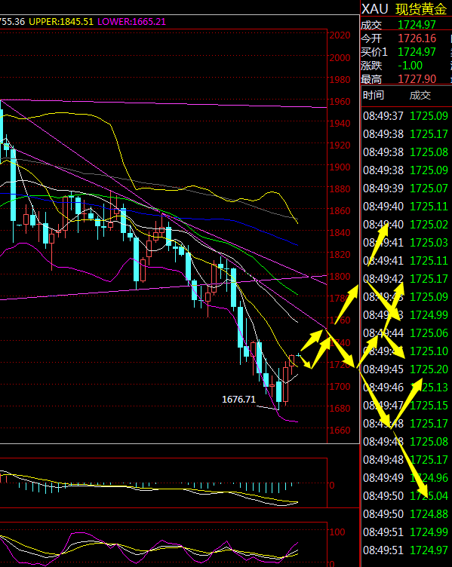Click the 1676.71 low price annotation
This screenshot has height=567, width=452.
pyautogui.click(x=239, y=399)
